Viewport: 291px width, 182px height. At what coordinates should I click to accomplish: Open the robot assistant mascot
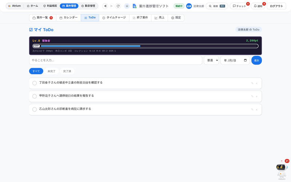pos(282,171)
